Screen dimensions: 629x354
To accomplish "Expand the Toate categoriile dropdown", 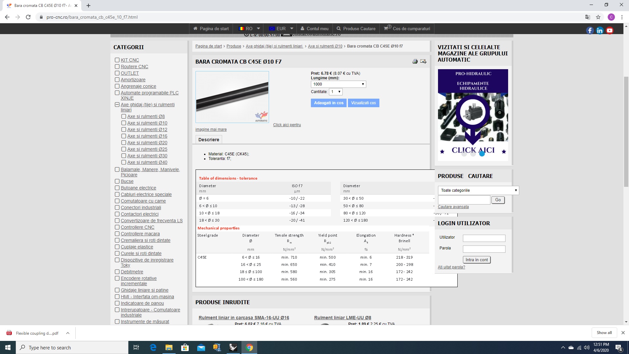I will point(478,190).
